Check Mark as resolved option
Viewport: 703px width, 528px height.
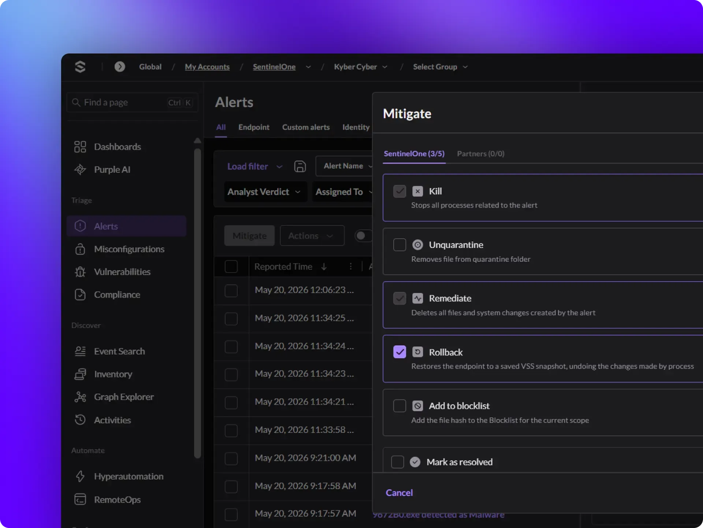tap(397, 462)
